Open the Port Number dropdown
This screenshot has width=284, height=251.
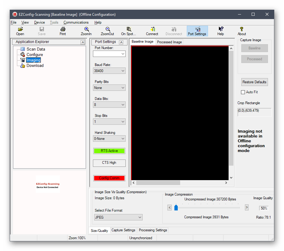click(x=109, y=54)
